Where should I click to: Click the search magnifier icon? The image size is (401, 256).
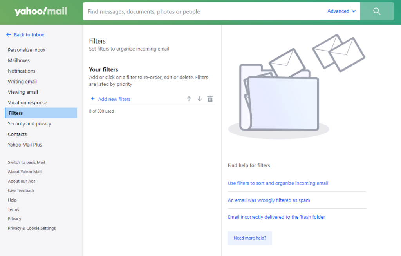coord(376,11)
